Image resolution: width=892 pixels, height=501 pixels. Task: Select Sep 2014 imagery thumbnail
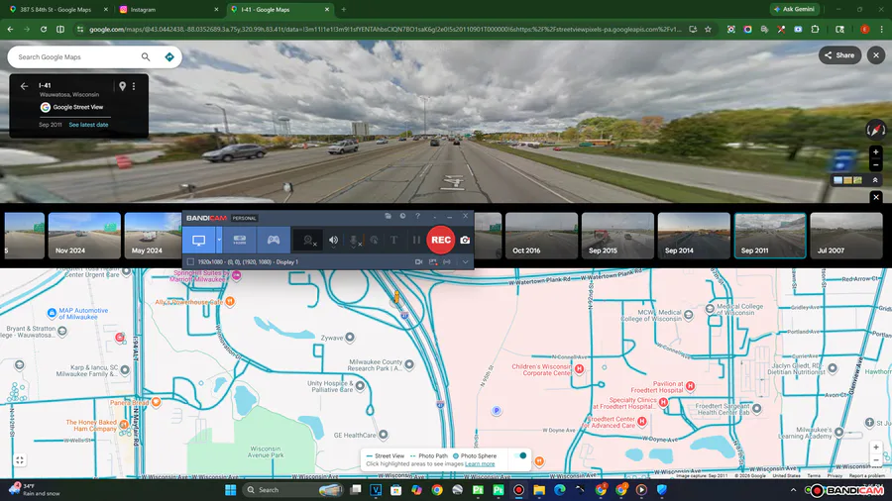click(694, 236)
